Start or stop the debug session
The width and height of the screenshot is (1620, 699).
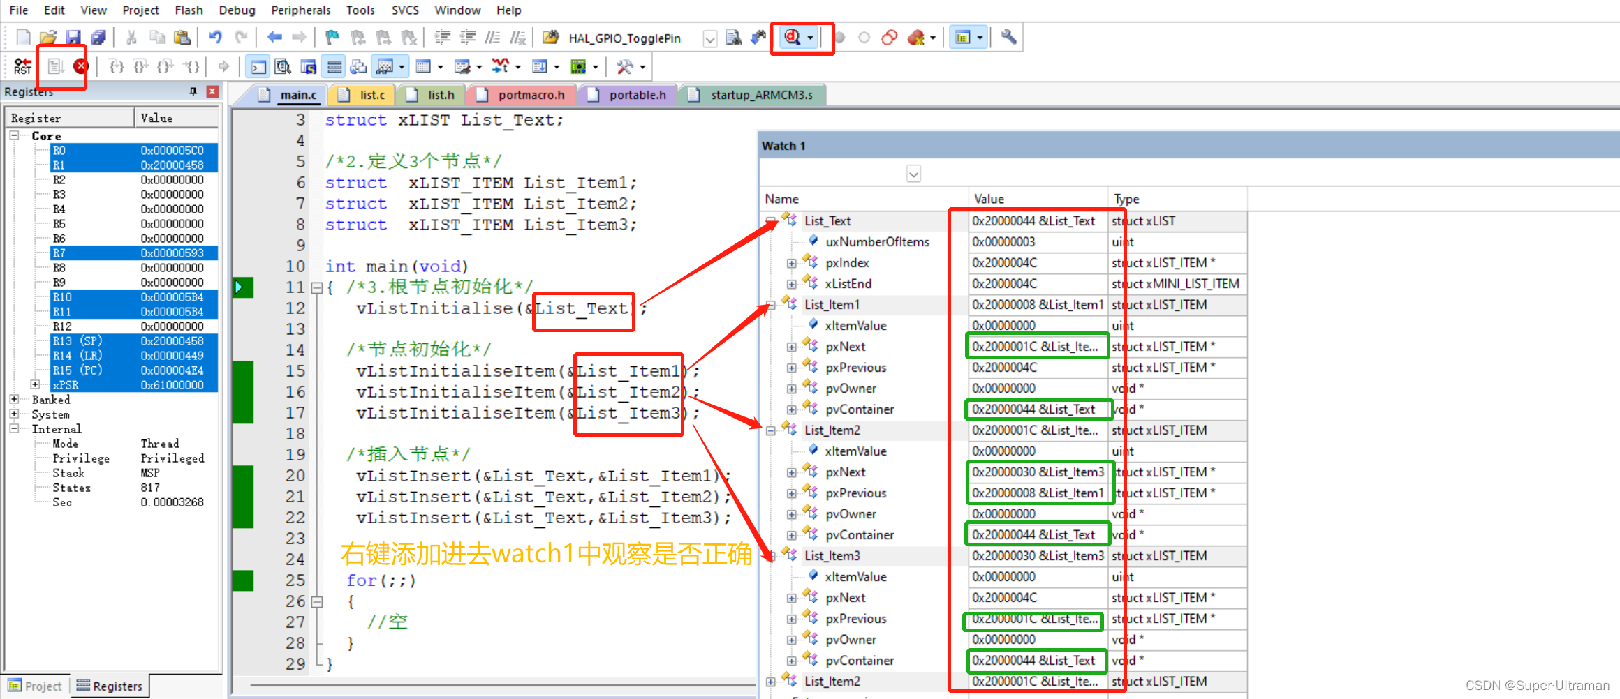(793, 38)
